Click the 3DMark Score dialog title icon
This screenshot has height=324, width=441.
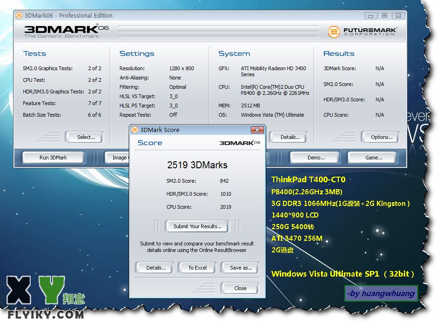click(x=135, y=130)
